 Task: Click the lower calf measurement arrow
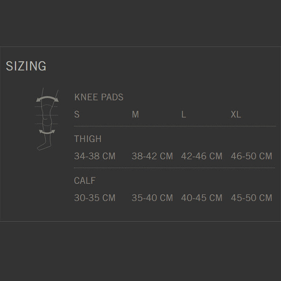click(47, 131)
